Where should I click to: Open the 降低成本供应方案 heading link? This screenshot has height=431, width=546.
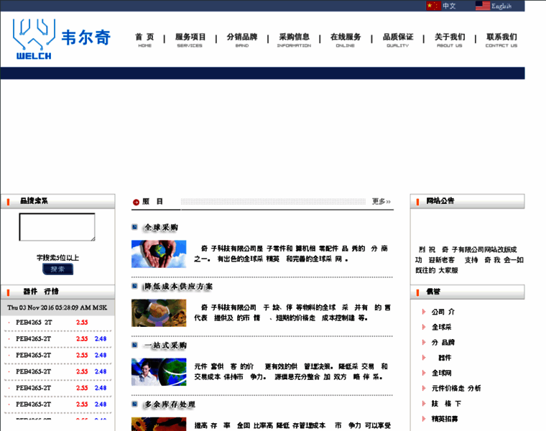point(178,286)
